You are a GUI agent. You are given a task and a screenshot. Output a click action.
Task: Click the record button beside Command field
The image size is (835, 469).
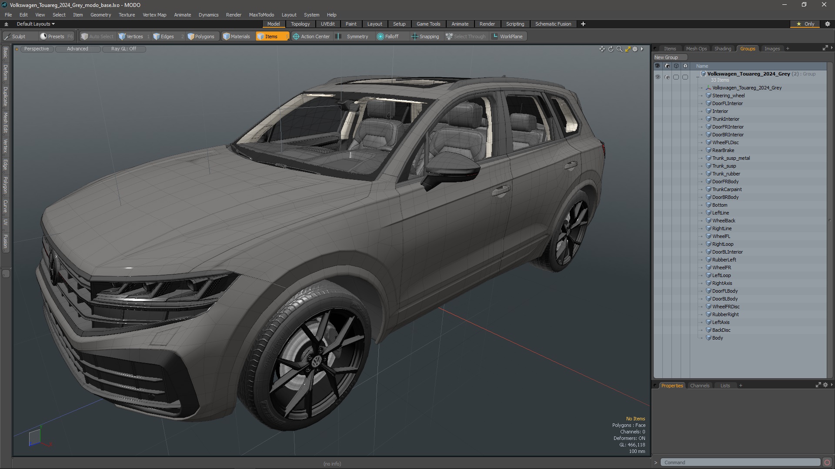(827, 462)
